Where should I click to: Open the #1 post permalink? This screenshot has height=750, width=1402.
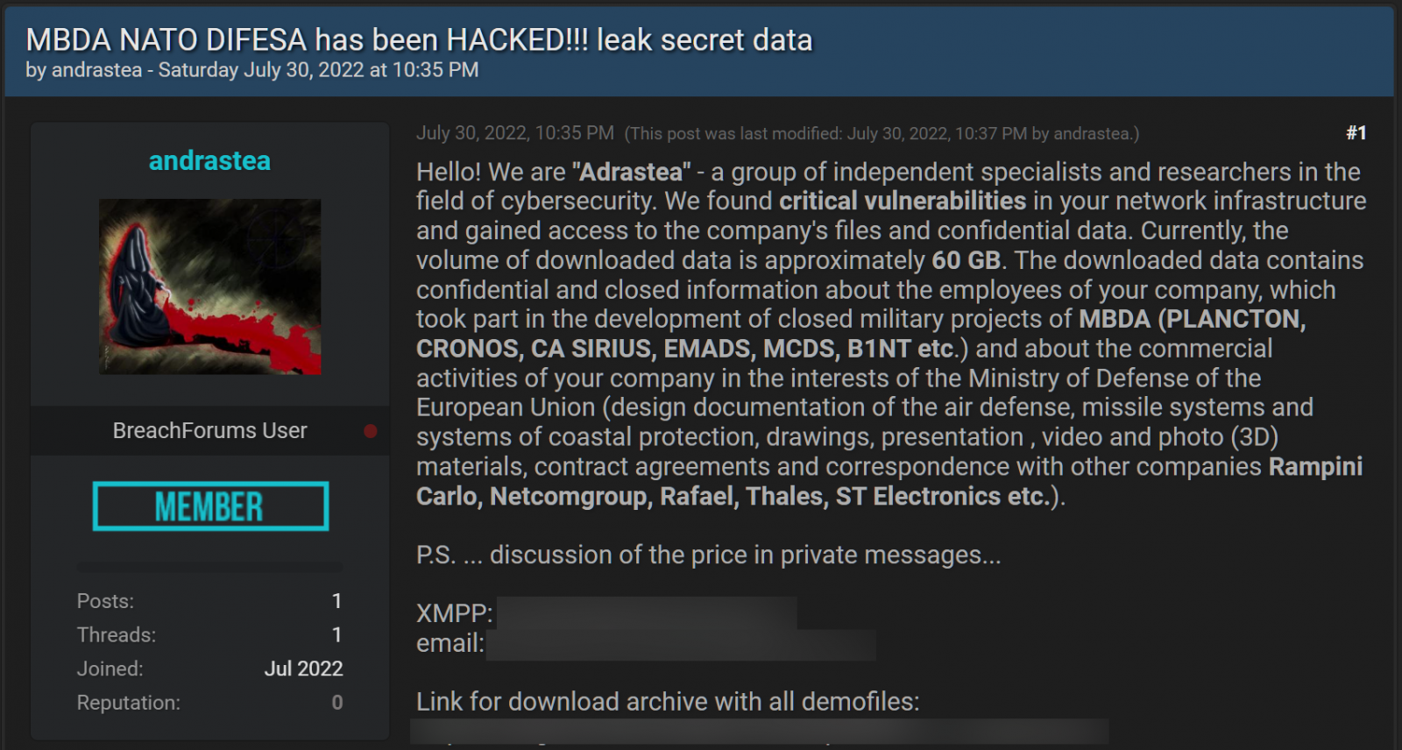coord(1356,133)
